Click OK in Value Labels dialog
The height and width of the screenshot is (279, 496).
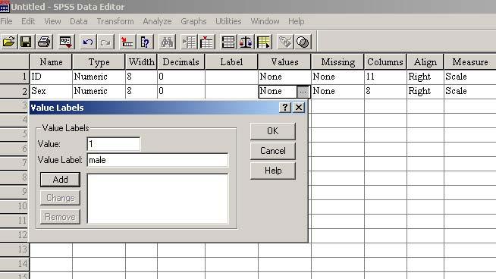click(x=273, y=131)
